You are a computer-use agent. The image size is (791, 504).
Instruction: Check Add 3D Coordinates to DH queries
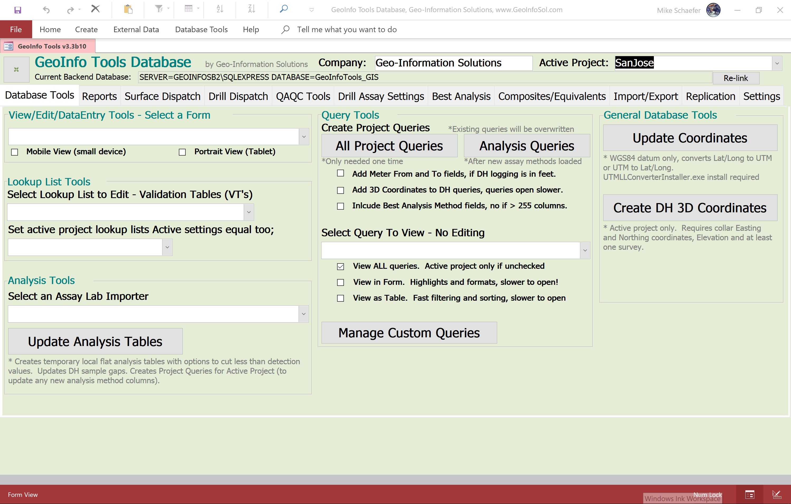click(x=341, y=190)
